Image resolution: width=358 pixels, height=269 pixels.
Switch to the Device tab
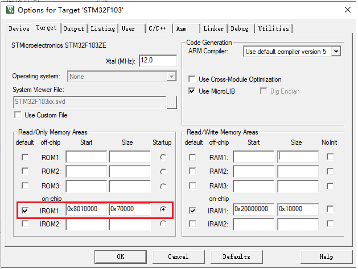point(19,29)
